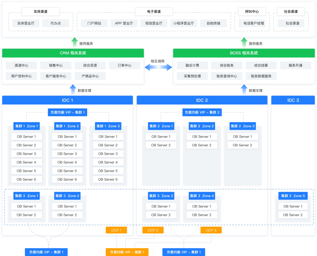317x256 pixels.
Task: Click the 门户网站 channel box
Action: 94,23
